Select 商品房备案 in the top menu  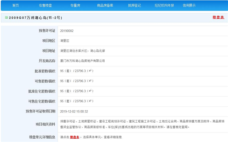pos(105,5)
